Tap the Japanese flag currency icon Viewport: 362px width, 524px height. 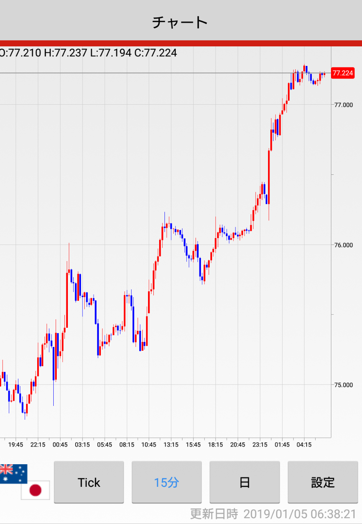point(36,490)
